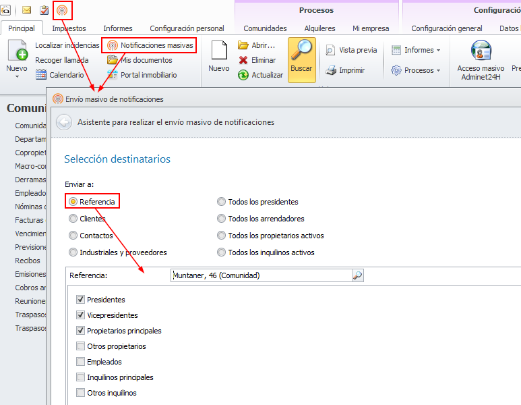This screenshot has height=405, width=521.
Task: Select Vencimientos in left navigation list
Action: pos(30,234)
